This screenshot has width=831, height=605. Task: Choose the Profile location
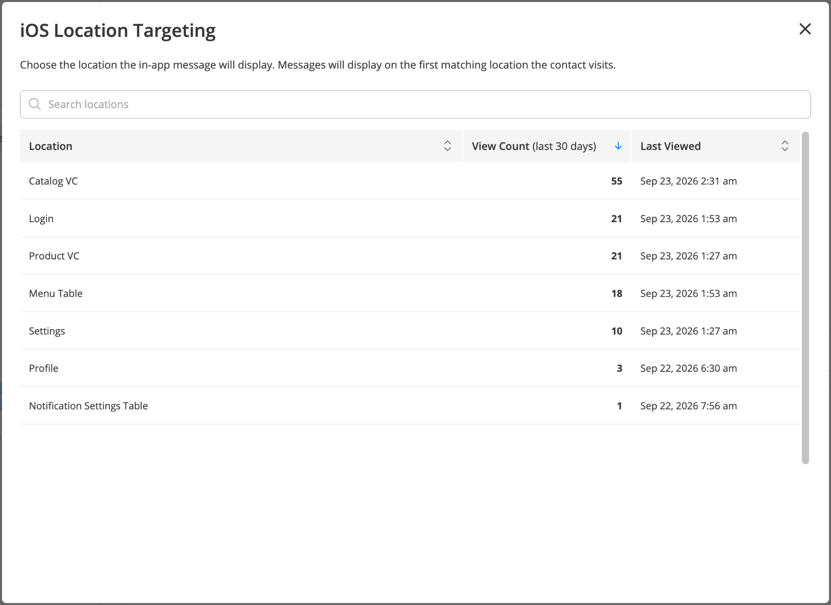click(x=43, y=368)
